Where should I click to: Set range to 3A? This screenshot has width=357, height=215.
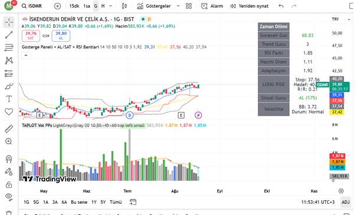click(55, 202)
